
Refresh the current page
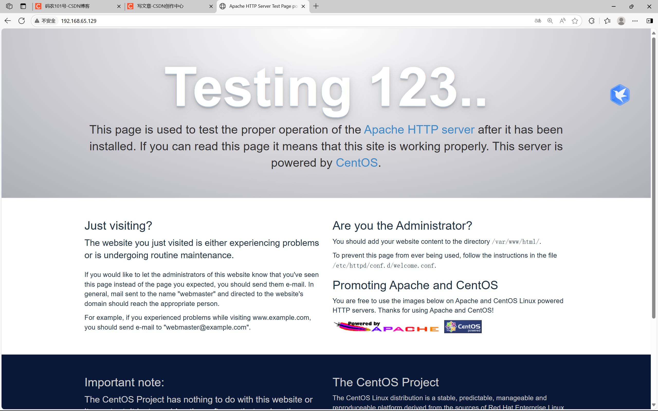tap(22, 21)
